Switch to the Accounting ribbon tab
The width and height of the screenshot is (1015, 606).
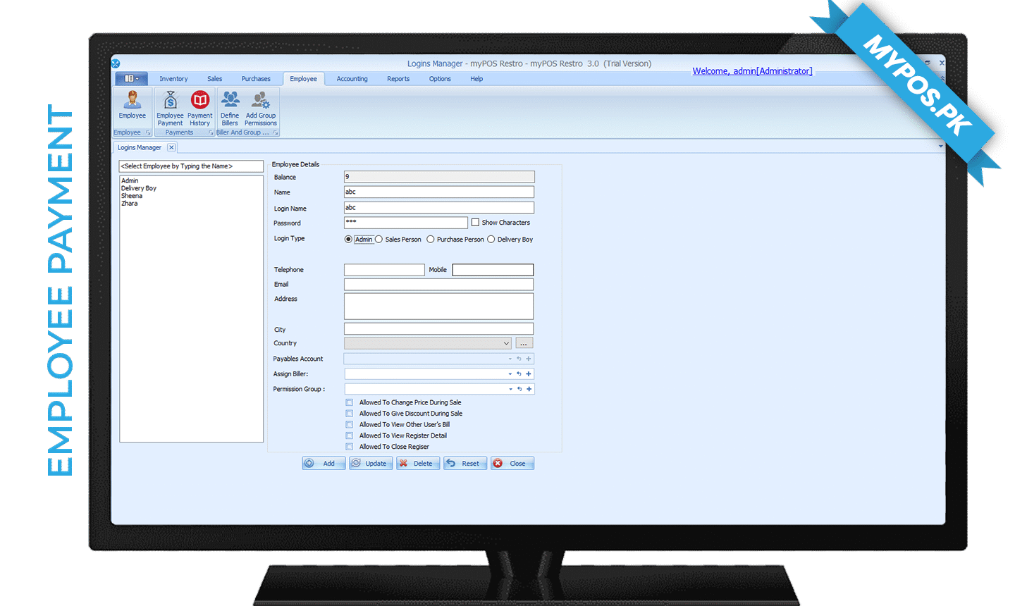coord(352,79)
